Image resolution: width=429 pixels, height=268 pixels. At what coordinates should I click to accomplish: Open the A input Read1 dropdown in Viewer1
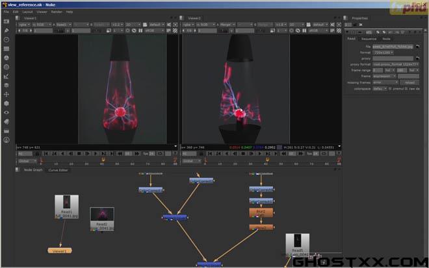(64, 25)
